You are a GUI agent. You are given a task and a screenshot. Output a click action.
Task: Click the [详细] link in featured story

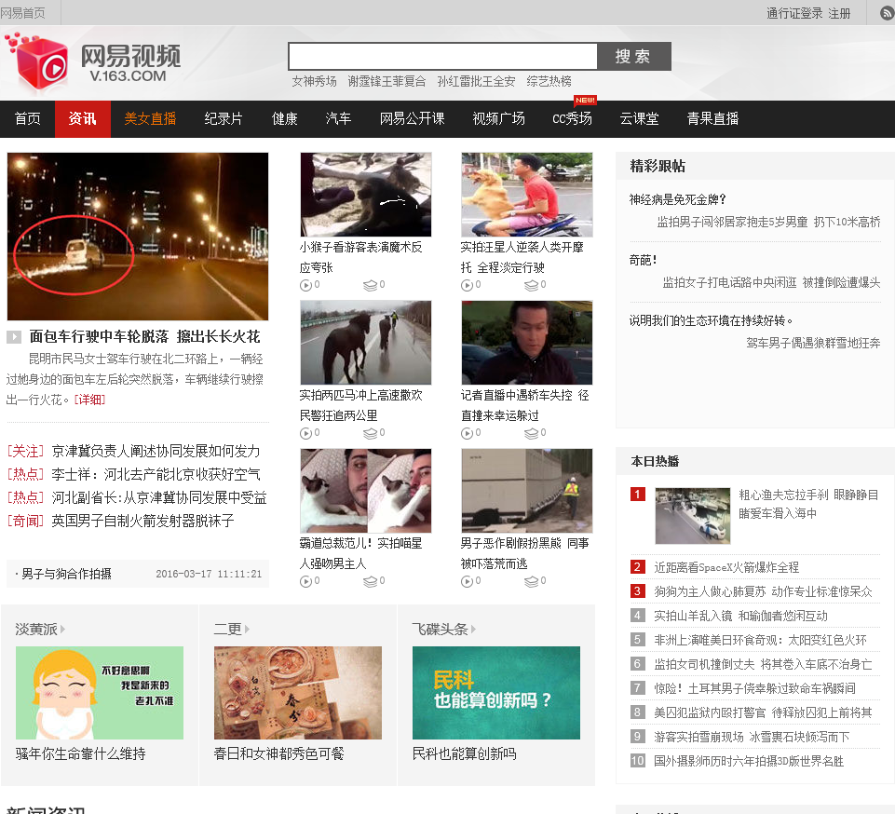(x=90, y=400)
